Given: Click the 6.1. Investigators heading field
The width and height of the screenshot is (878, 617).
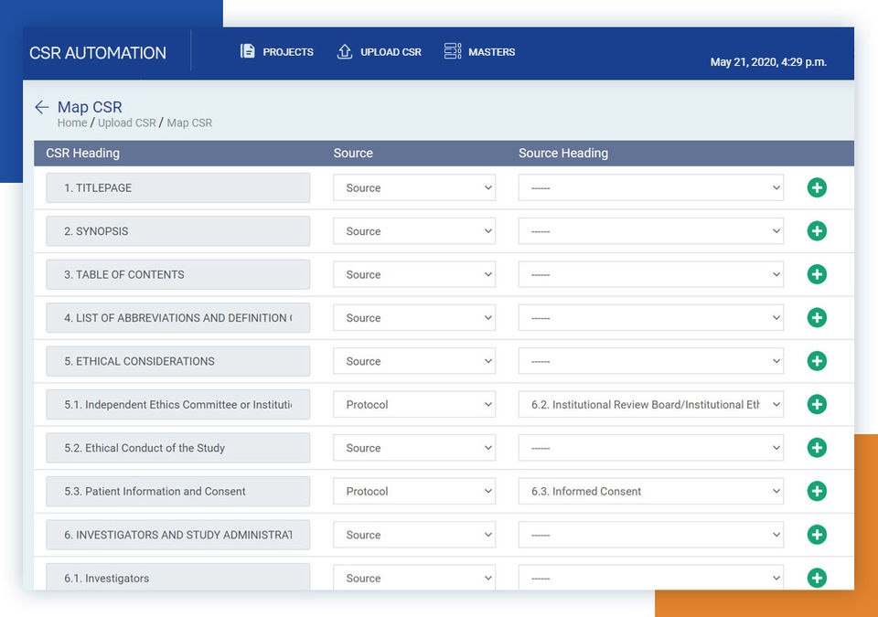Looking at the screenshot, I should (177, 578).
